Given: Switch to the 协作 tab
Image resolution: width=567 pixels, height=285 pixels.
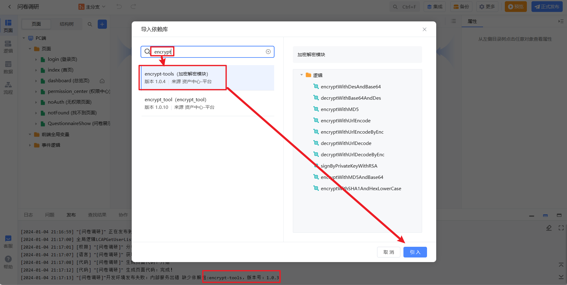Looking at the screenshot, I should tap(123, 215).
